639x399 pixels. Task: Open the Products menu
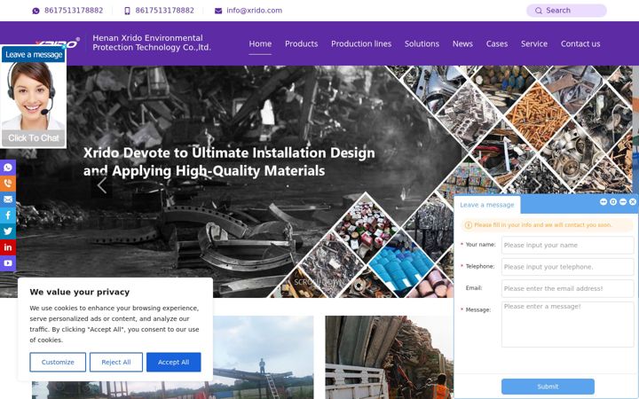[x=301, y=43]
